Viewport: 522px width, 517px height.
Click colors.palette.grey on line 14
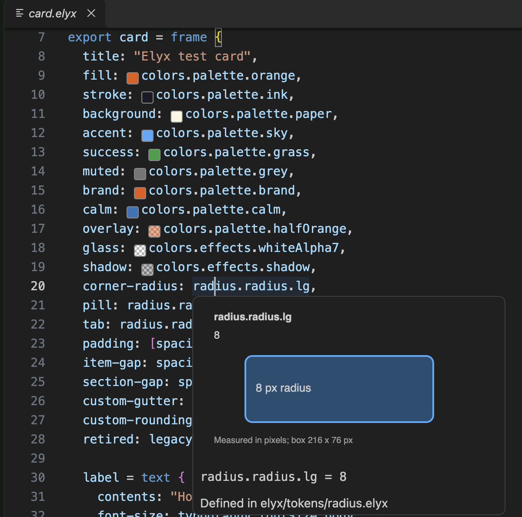coord(218,171)
